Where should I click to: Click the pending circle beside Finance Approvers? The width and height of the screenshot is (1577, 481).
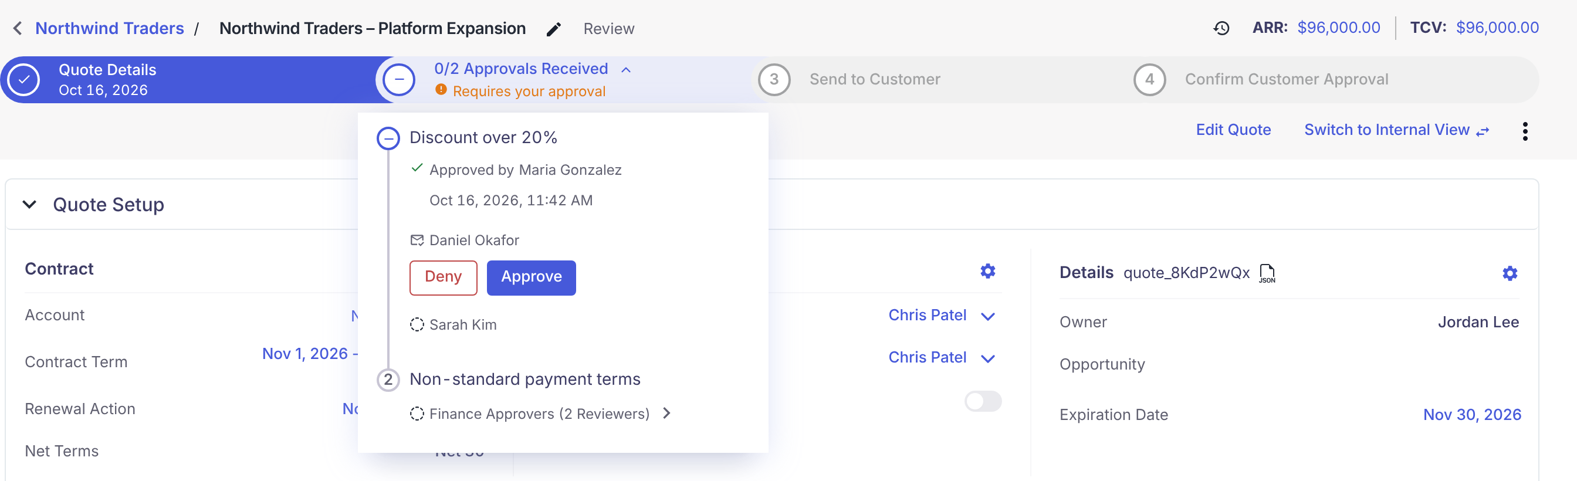pyautogui.click(x=417, y=414)
